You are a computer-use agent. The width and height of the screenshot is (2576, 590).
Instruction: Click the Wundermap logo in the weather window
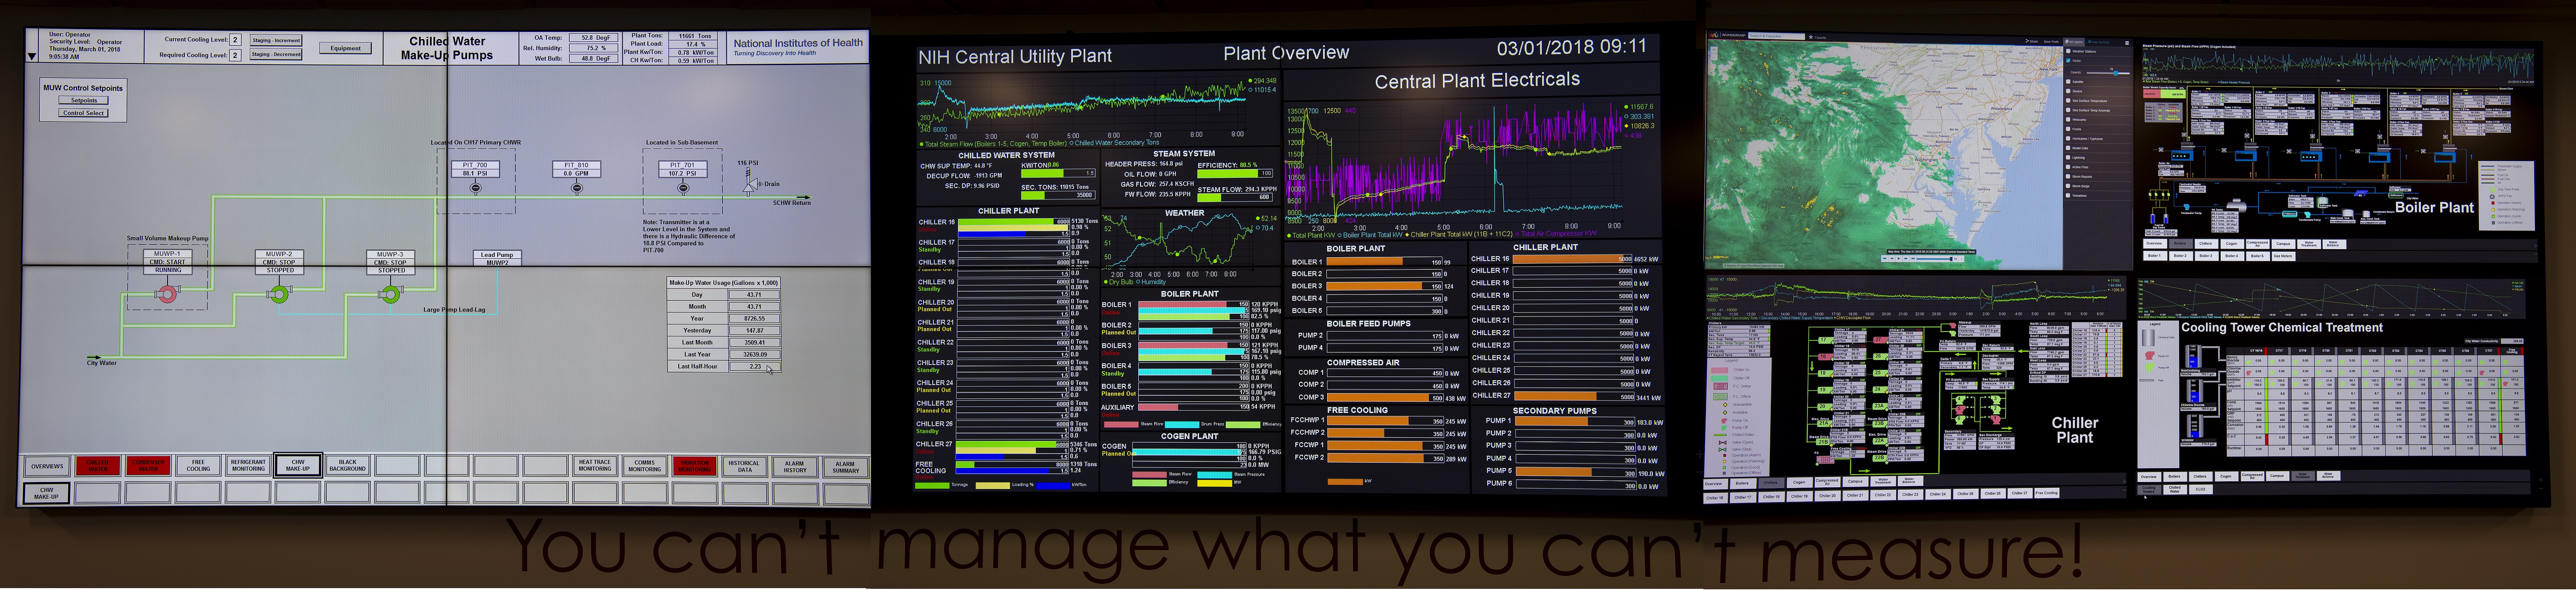pos(1727,35)
